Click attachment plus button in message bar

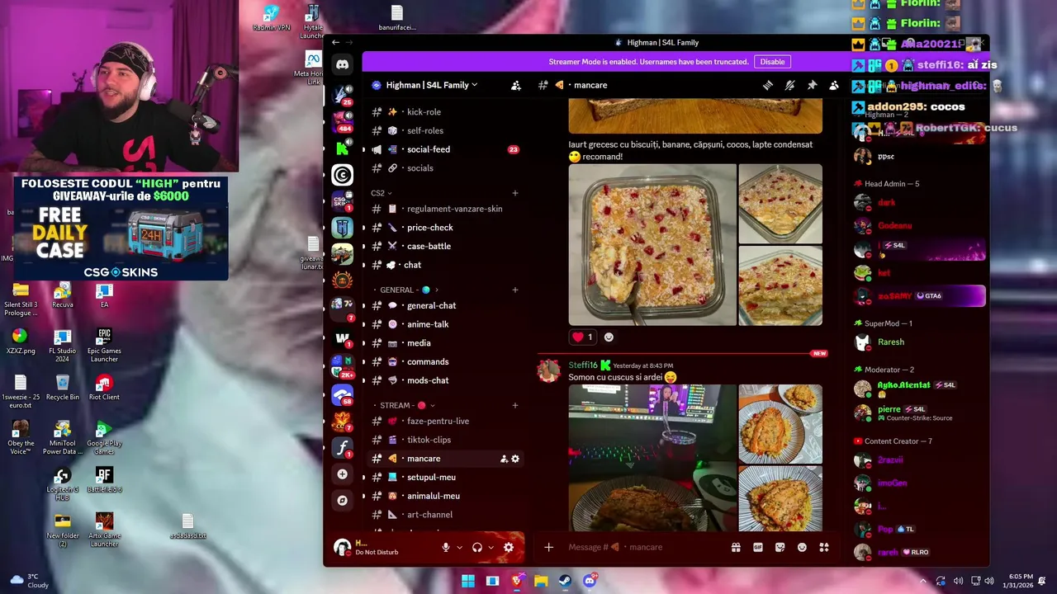point(548,547)
